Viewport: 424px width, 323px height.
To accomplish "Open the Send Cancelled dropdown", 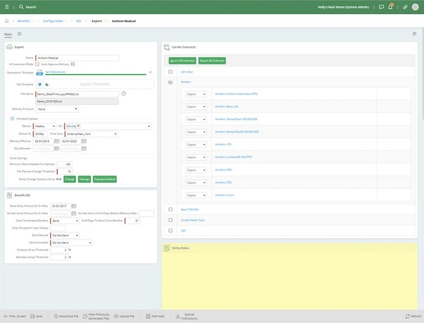I will (x=71, y=243).
